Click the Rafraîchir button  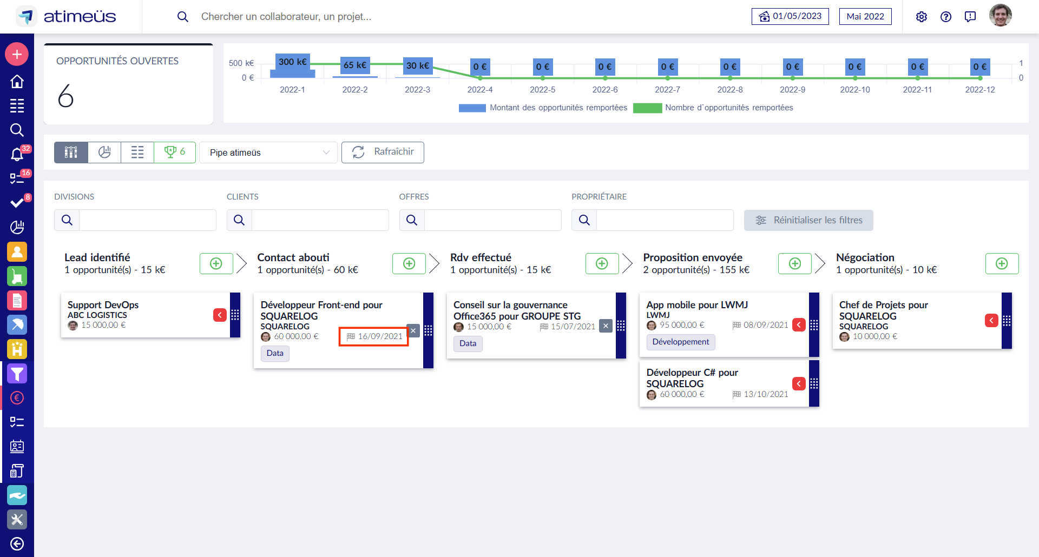[x=383, y=152]
